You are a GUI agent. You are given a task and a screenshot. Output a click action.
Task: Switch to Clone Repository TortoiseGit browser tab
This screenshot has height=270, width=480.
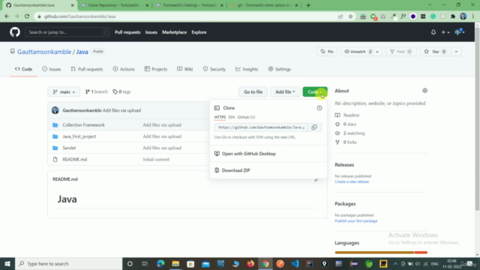[115, 5]
